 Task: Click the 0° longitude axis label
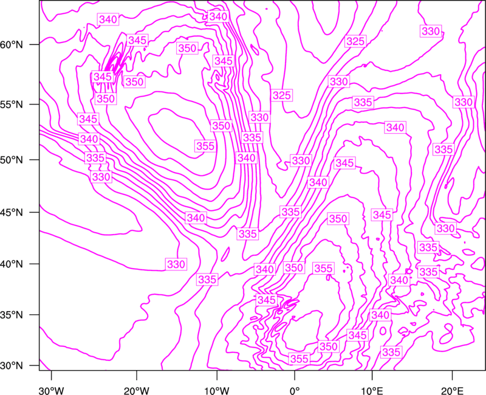[x=295, y=391]
